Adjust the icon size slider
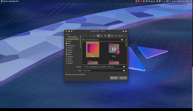193x111 pixels. click(x=119, y=36)
